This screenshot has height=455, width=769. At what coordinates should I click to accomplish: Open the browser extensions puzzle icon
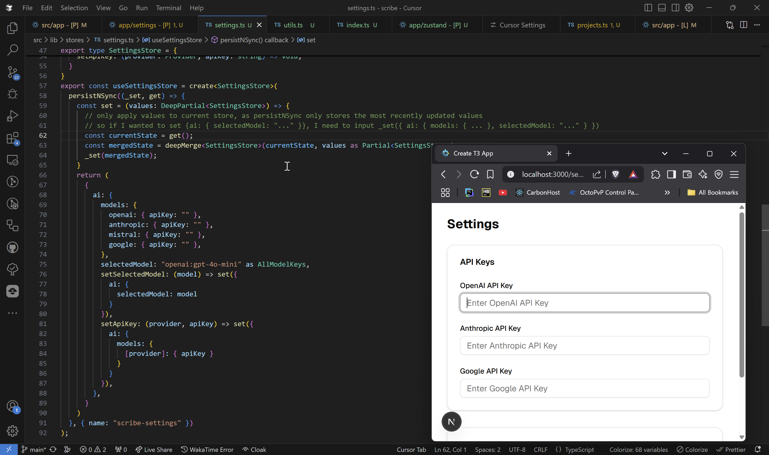click(655, 175)
